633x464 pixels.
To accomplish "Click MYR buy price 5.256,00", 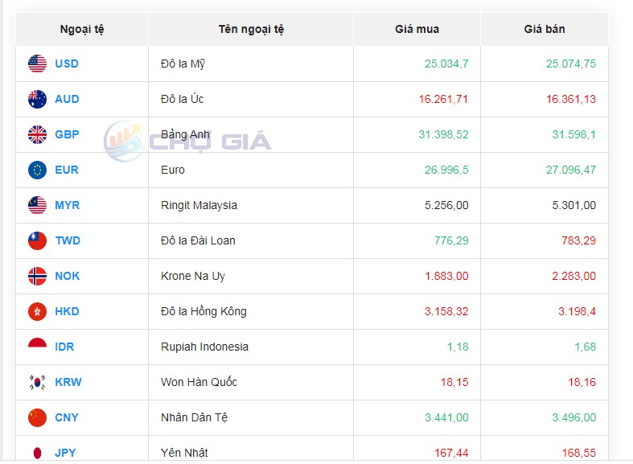I will (x=446, y=205).
